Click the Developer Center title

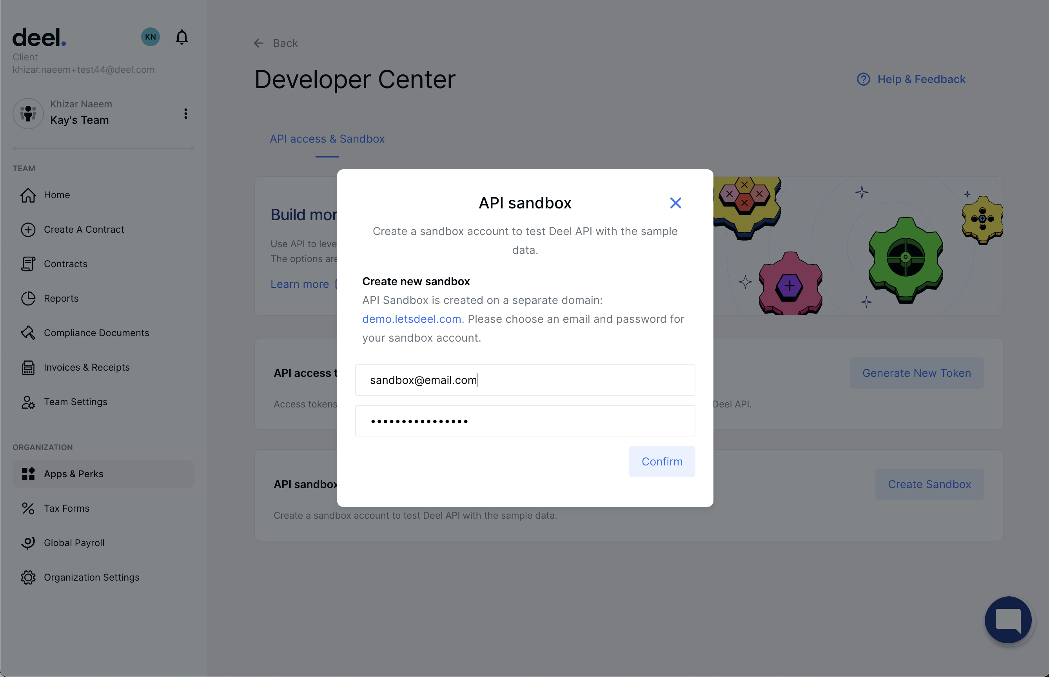[355, 80]
